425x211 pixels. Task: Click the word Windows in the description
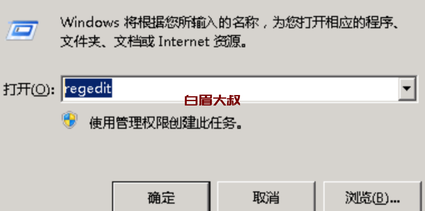89,23
